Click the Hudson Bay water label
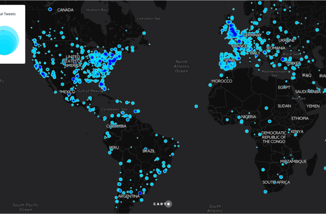326x214 pixels. click(97, 9)
